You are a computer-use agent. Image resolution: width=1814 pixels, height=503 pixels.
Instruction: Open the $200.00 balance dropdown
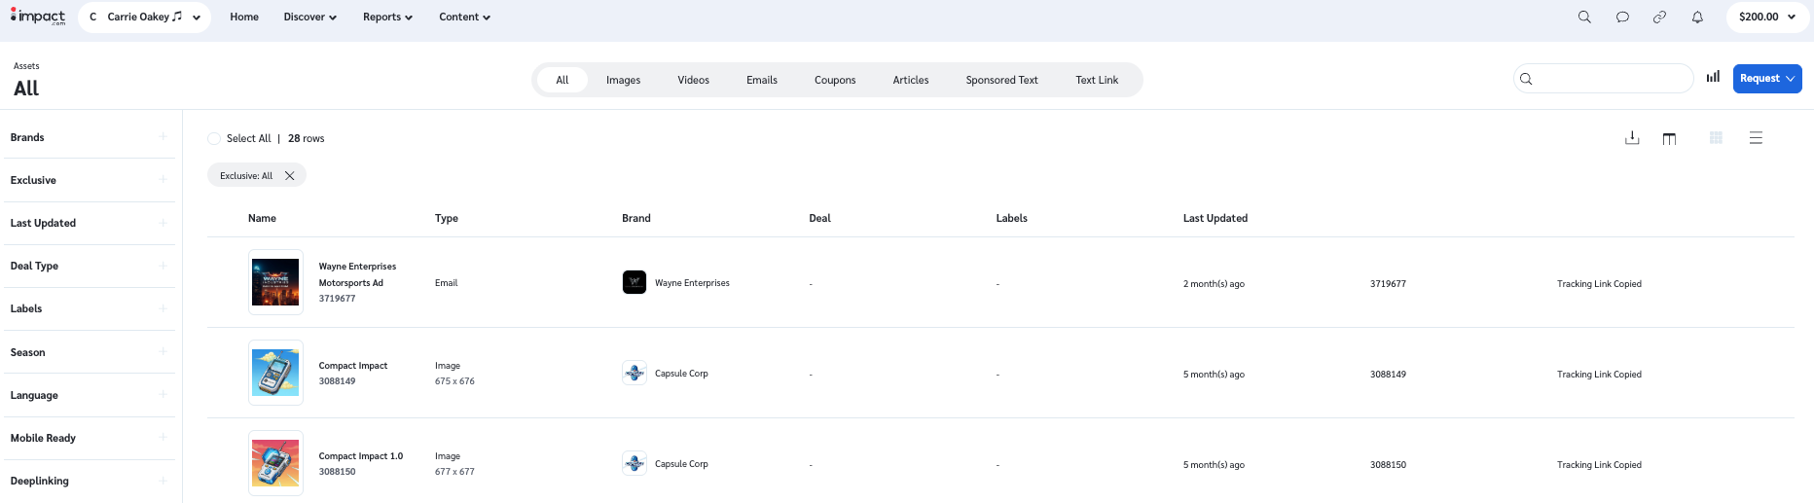[x=1766, y=17]
